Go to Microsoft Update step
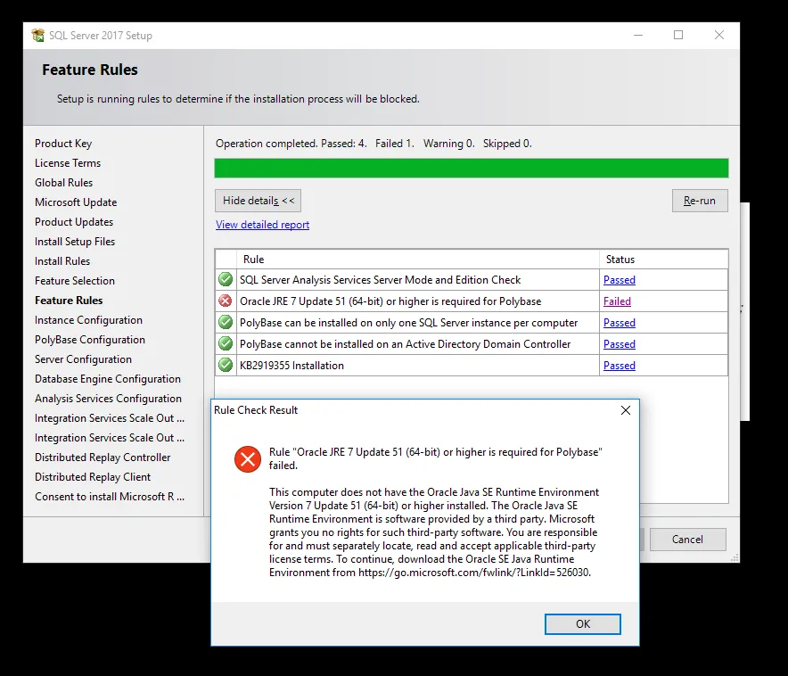Screen dimensions: 788x676 click(x=76, y=202)
